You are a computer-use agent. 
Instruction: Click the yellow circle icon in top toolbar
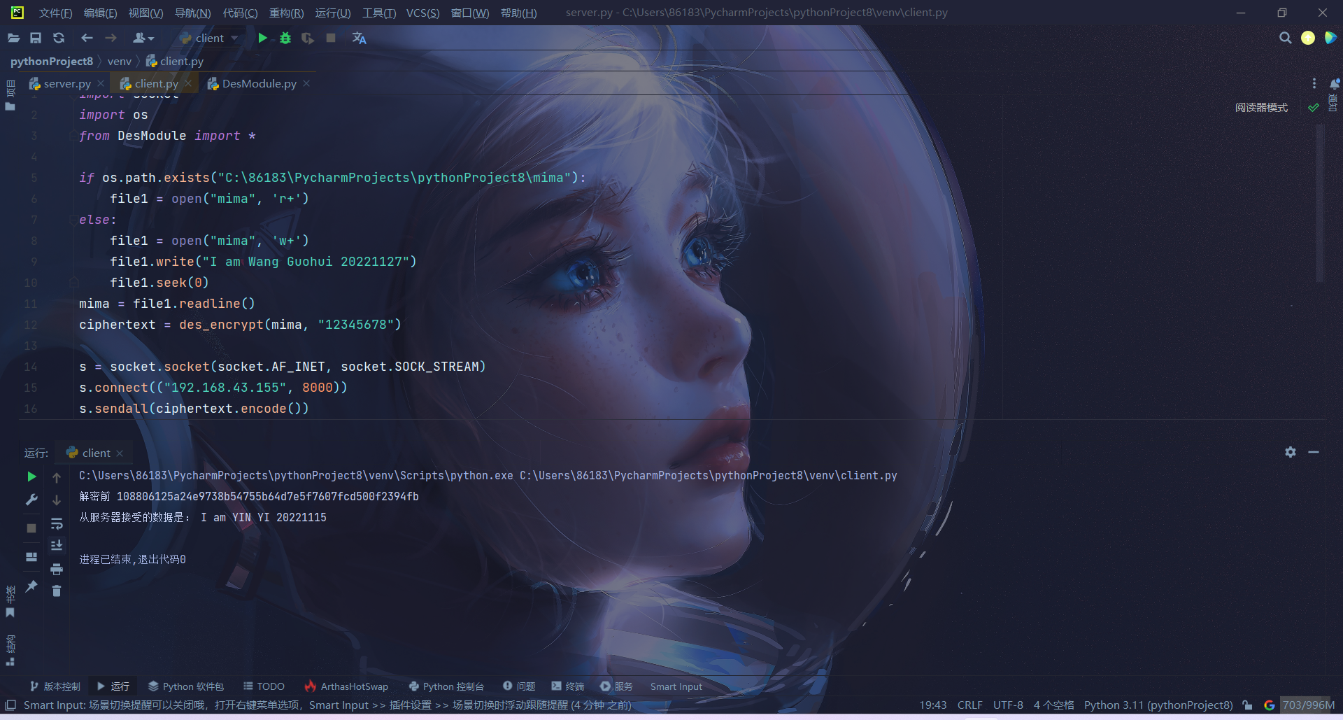1308,38
